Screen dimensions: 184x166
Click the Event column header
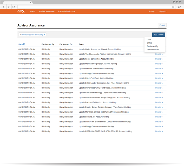[x=82, y=44]
